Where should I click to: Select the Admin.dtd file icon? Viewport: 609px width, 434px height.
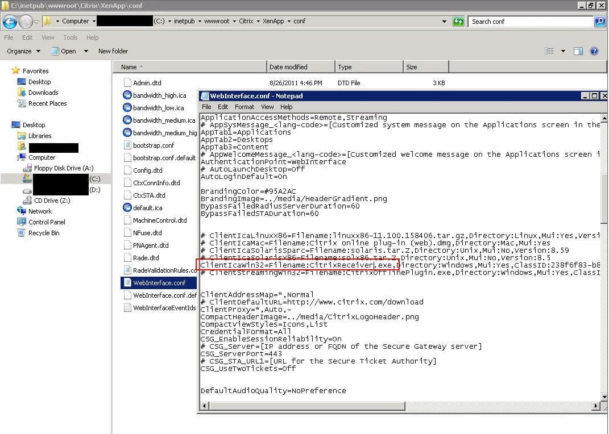pos(127,82)
